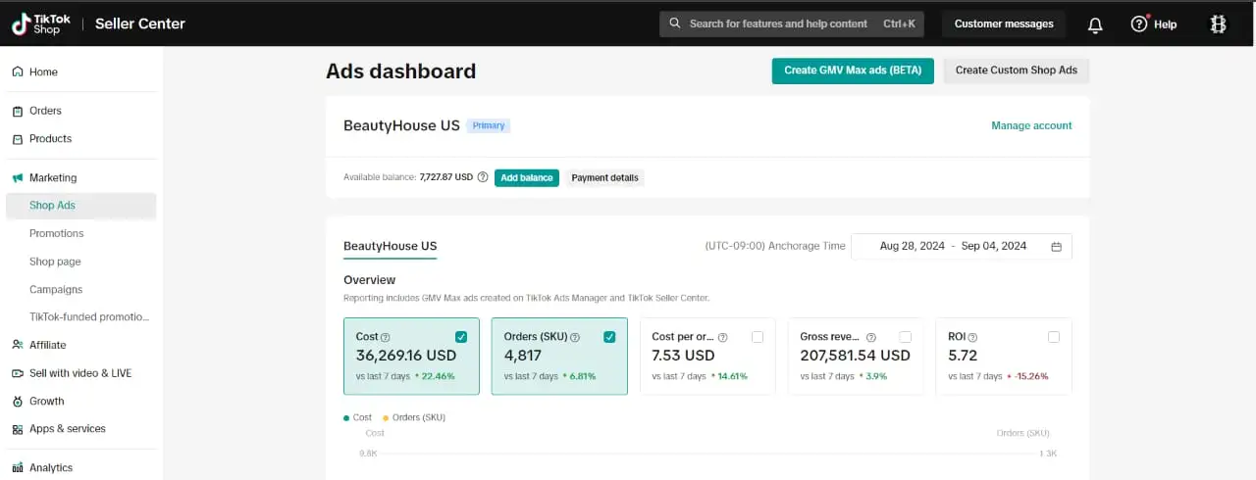1256x480 pixels.
Task: Click the ROI metric info icon
Action: coord(973,337)
